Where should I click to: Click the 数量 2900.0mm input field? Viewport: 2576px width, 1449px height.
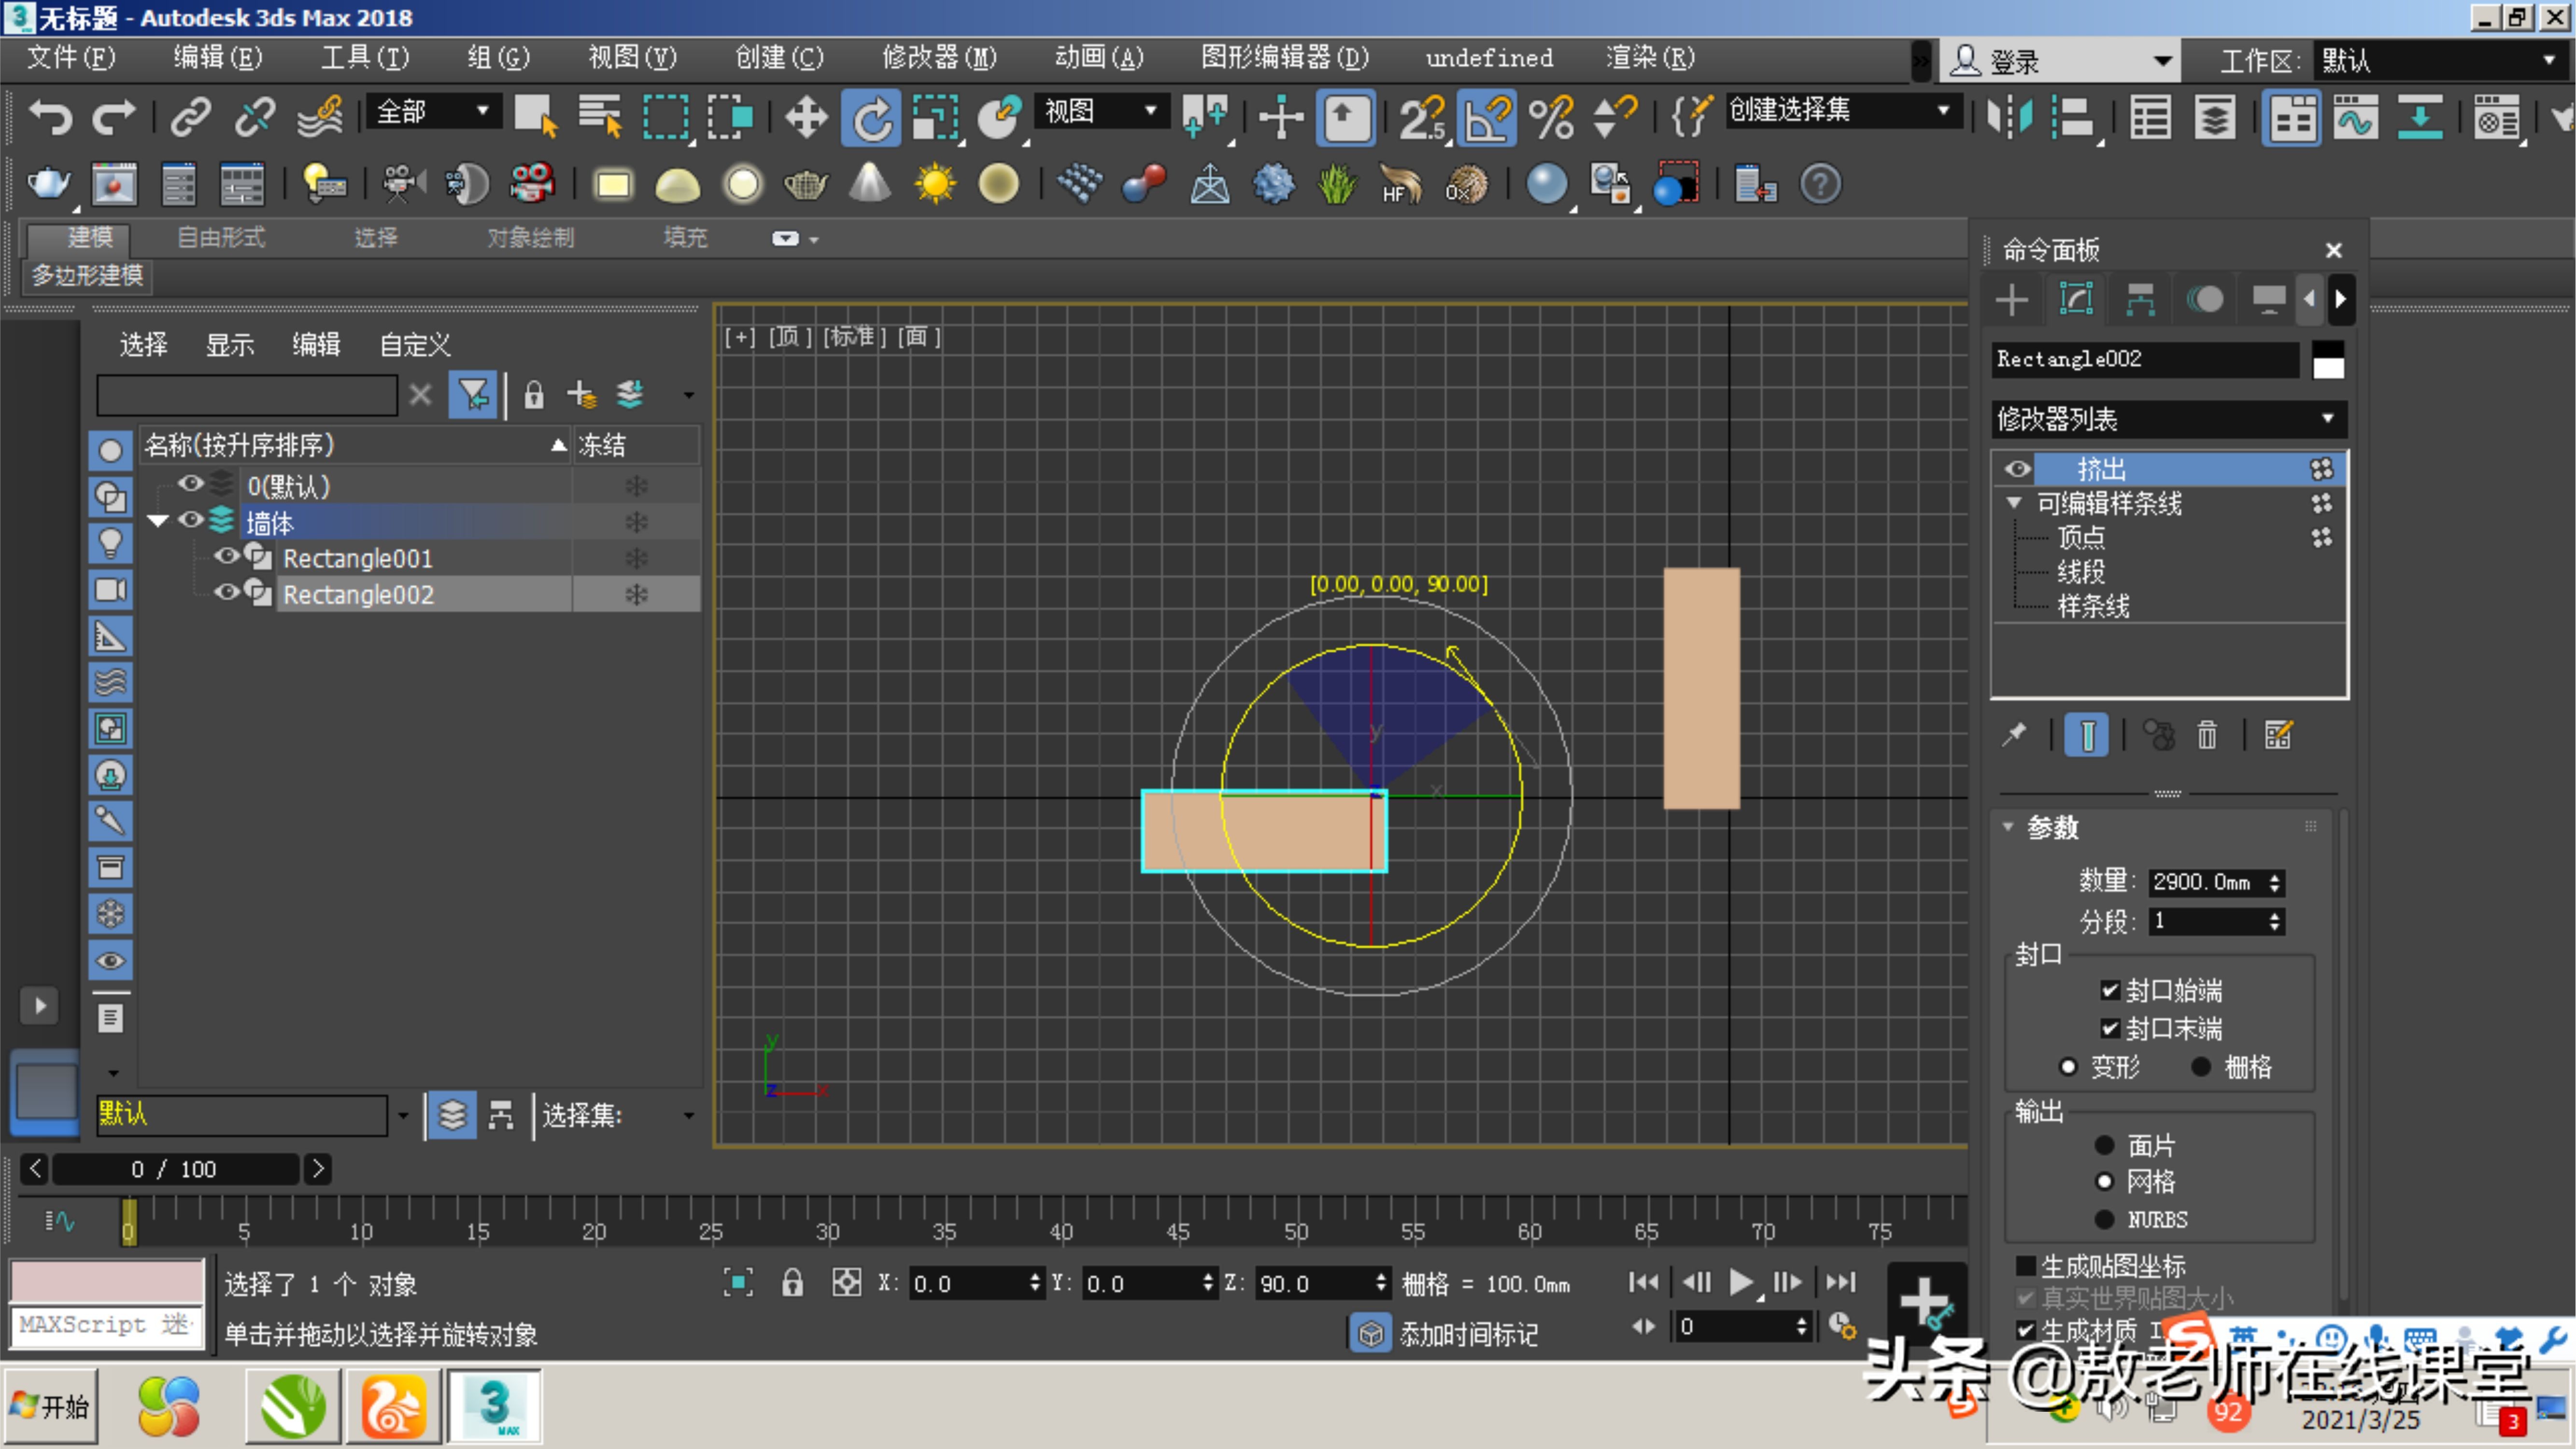2207,882
